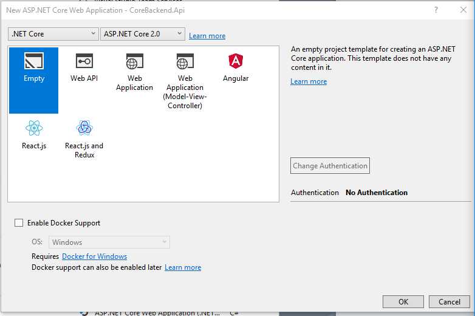Click 'Docker support can also be enabled later' text
This screenshot has width=475, height=316.
point(97,267)
